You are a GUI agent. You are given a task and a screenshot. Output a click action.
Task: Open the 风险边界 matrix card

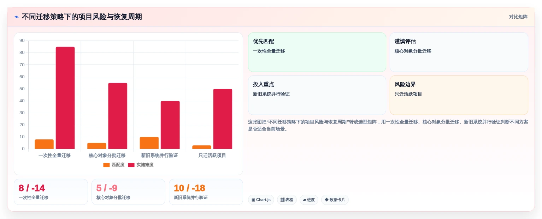(459, 95)
